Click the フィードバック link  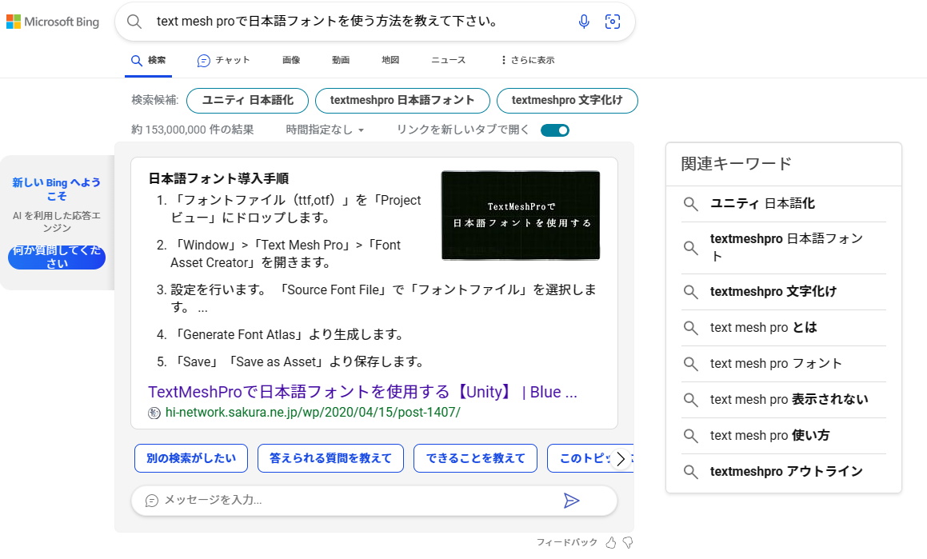coord(566,542)
